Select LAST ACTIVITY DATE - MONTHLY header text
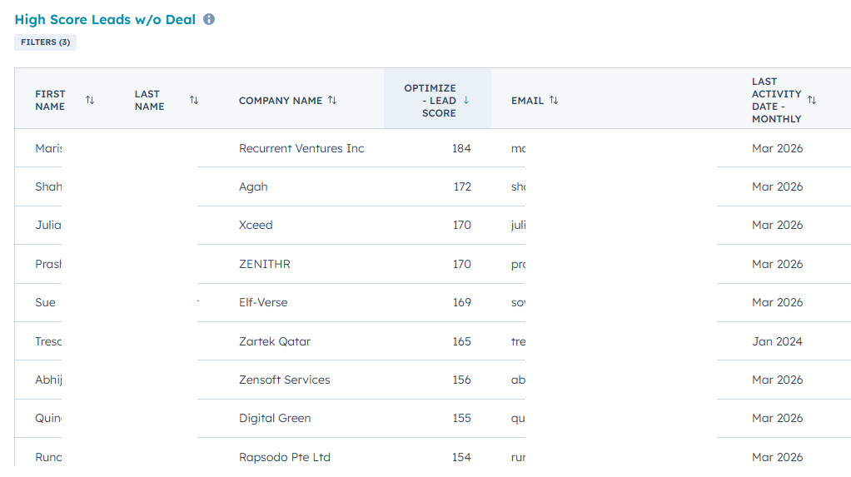 (777, 101)
